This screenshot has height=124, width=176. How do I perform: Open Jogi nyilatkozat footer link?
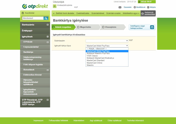coord(96,120)
